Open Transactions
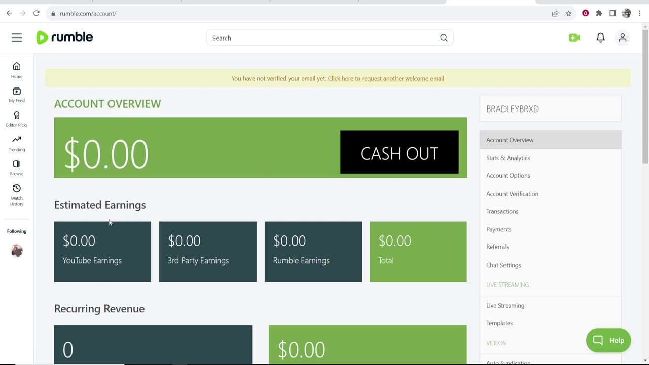Screen dimensions: 649x365 [x=551, y=211]
